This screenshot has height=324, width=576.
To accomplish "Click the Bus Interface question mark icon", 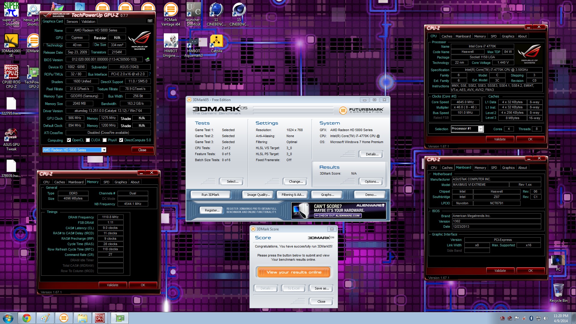I will (x=150, y=74).
